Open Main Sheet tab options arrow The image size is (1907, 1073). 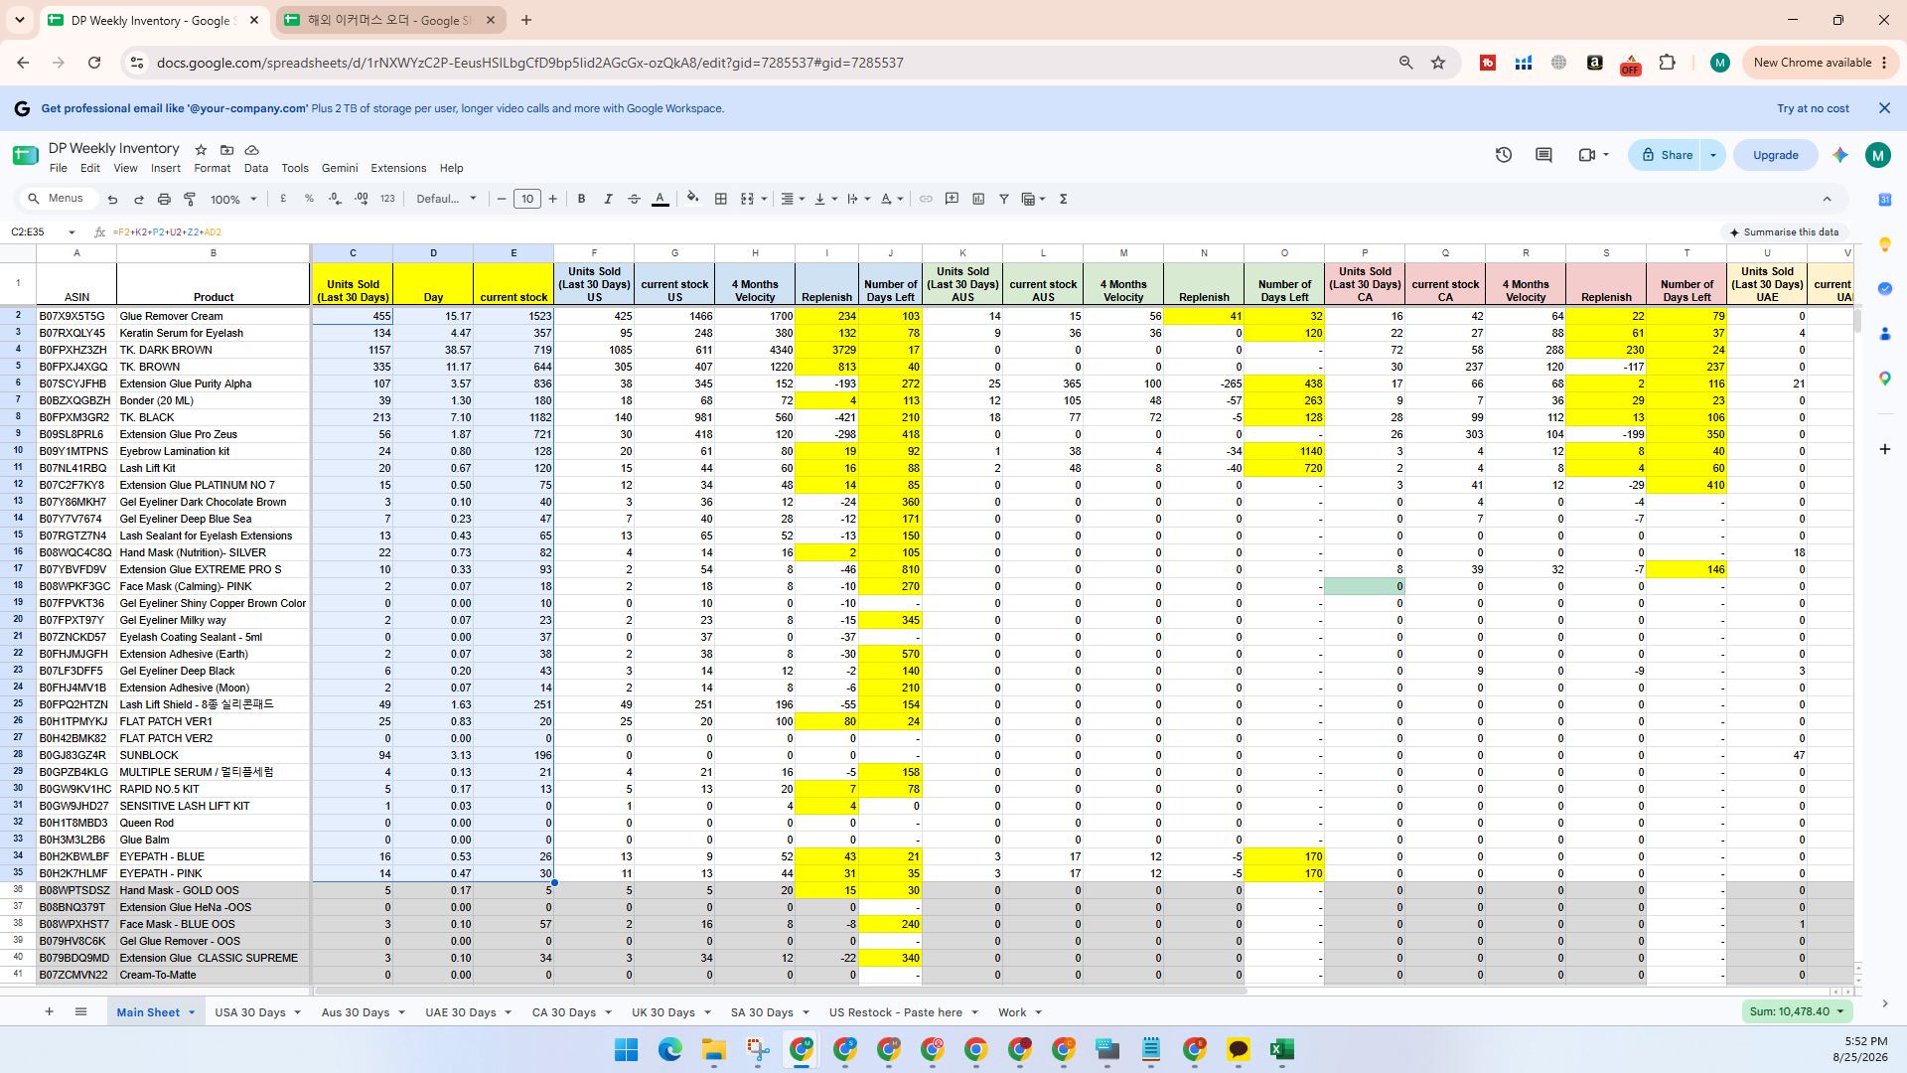click(x=192, y=1012)
